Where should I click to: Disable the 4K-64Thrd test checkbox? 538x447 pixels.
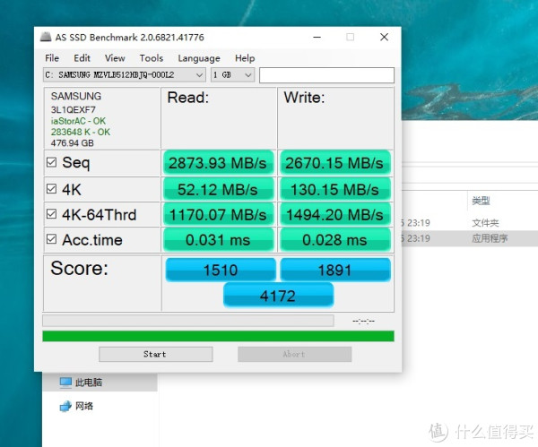(52, 215)
